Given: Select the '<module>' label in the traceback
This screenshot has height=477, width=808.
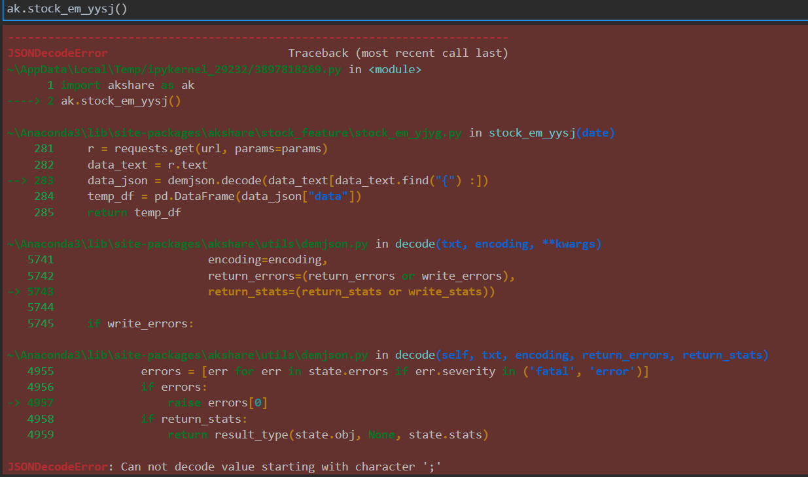Looking at the screenshot, I should point(395,69).
